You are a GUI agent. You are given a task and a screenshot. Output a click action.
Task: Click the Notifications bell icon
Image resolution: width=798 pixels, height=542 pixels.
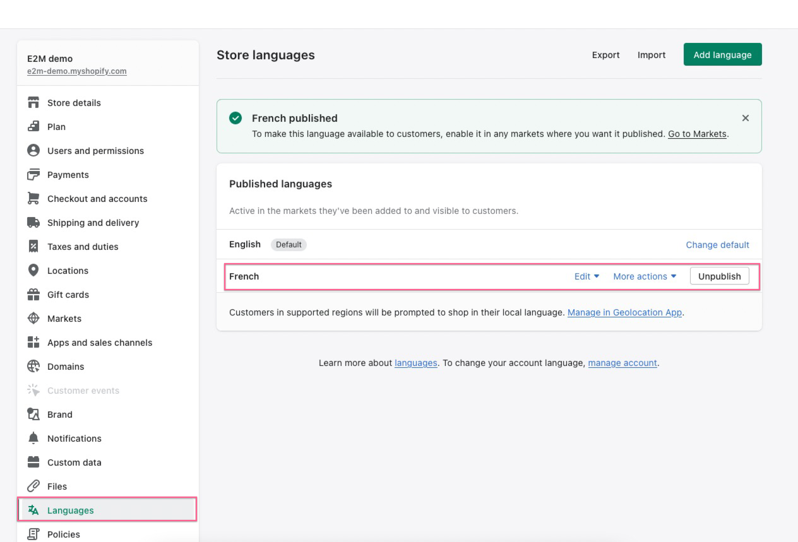[x=33, y=439]
